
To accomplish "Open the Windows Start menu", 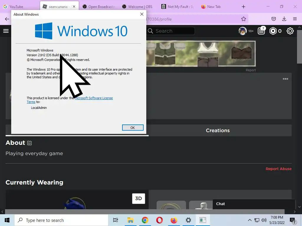I will point(7,220).
